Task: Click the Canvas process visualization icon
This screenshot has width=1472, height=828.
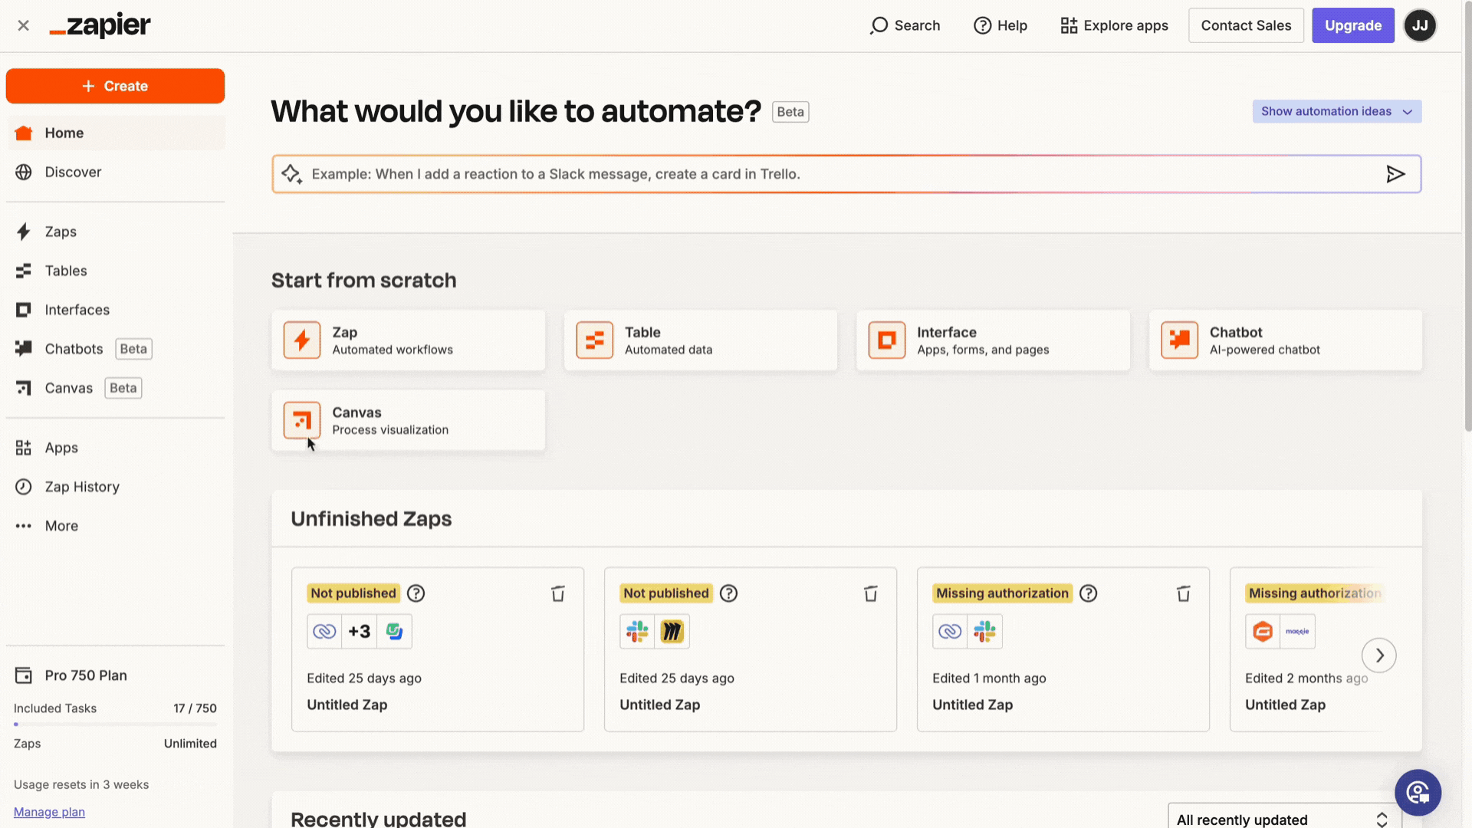Action: [x=301, y=420]
